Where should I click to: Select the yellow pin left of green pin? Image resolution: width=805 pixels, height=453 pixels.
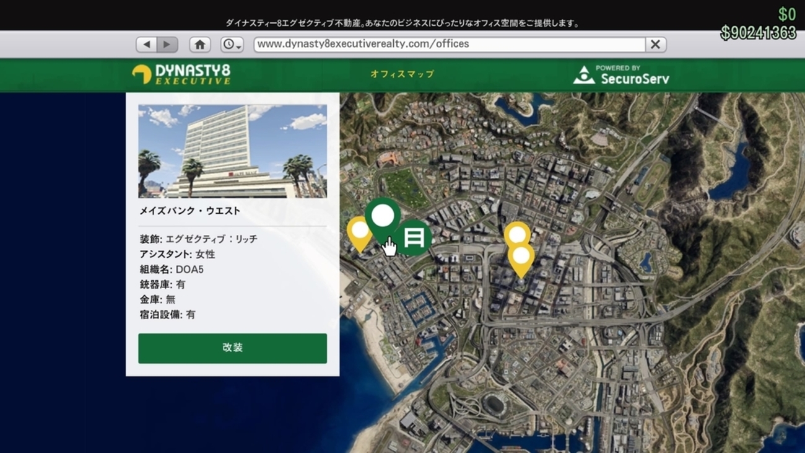point(359,232)
